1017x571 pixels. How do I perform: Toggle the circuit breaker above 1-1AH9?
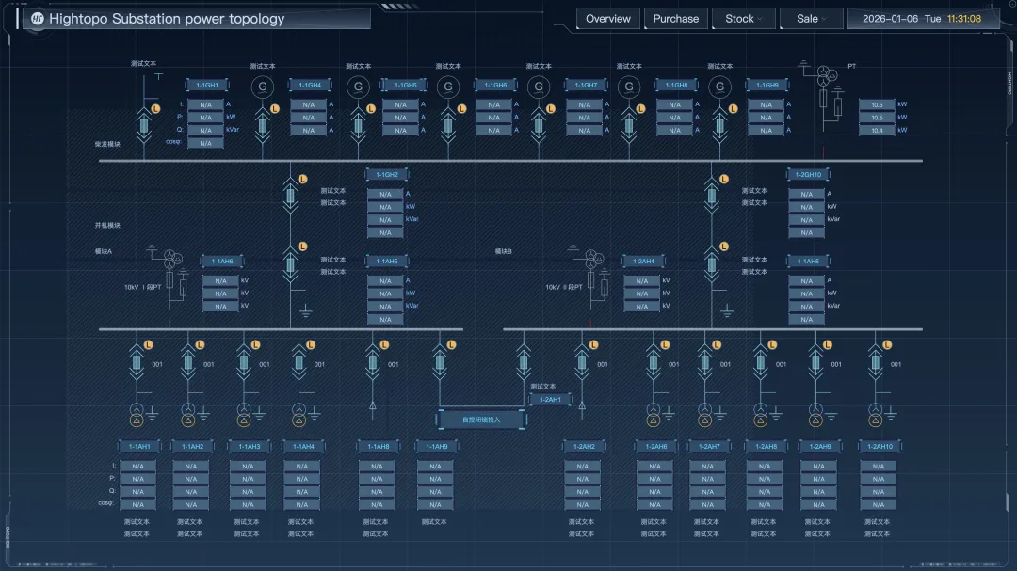point(440,362)
